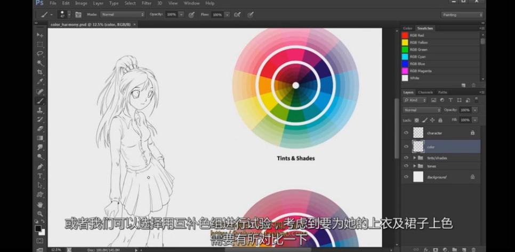The image size is (515, 252).
Task: Select the Healing Brush tool
Action: 40,91
